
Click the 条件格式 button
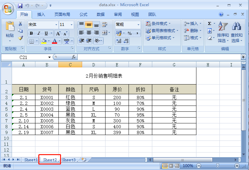tap(158, 24)
